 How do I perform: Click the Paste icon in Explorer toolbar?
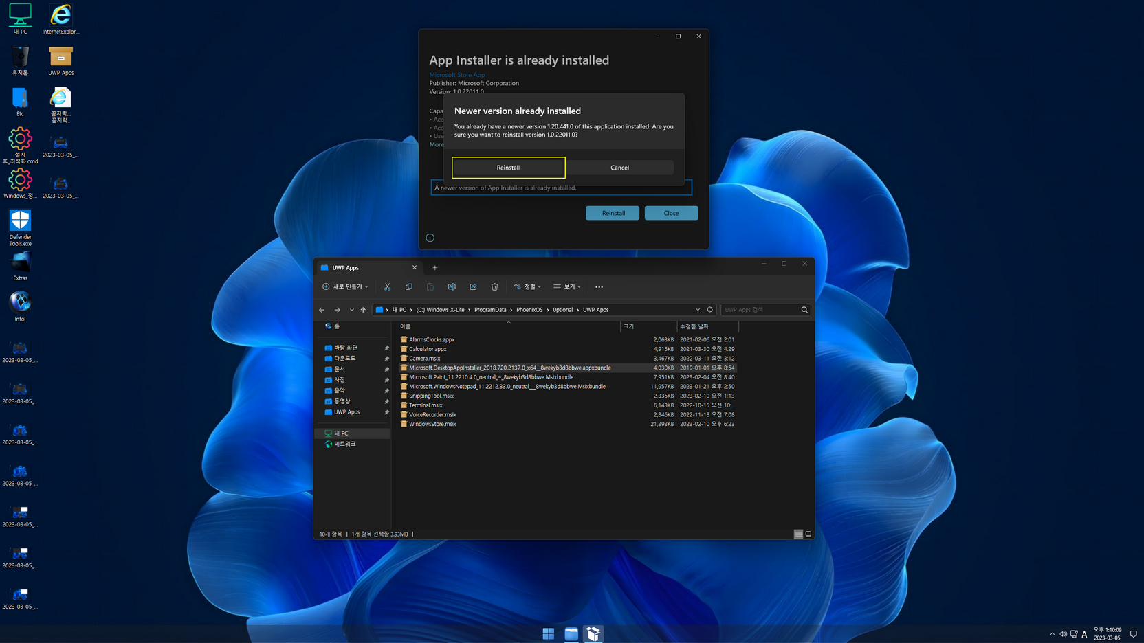click(x=430, y=286)
